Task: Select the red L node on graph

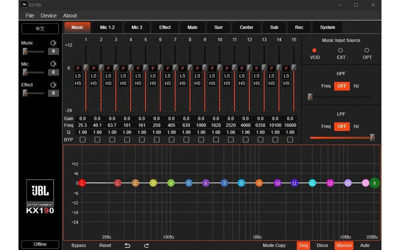Action: 82,183
